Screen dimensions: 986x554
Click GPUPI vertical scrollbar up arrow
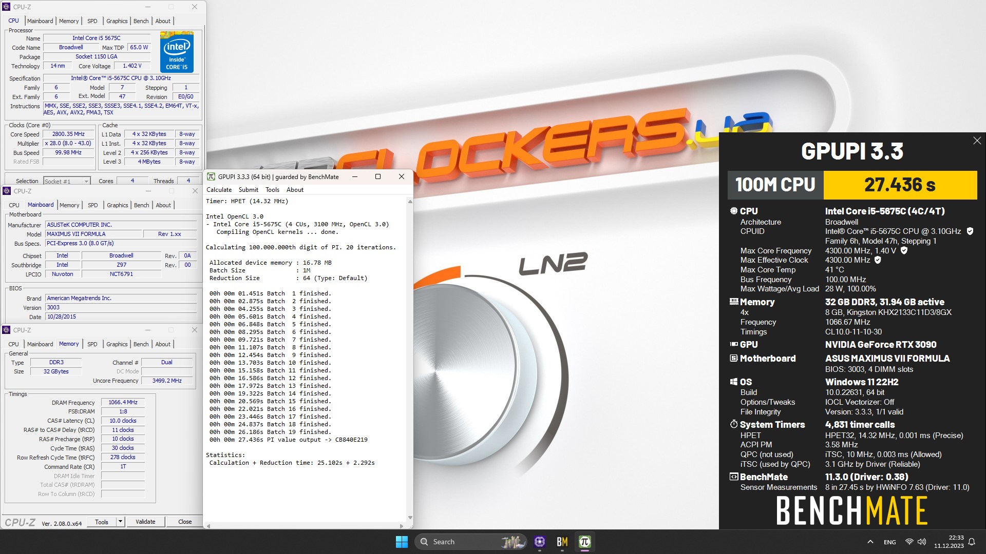pos(410,202)
